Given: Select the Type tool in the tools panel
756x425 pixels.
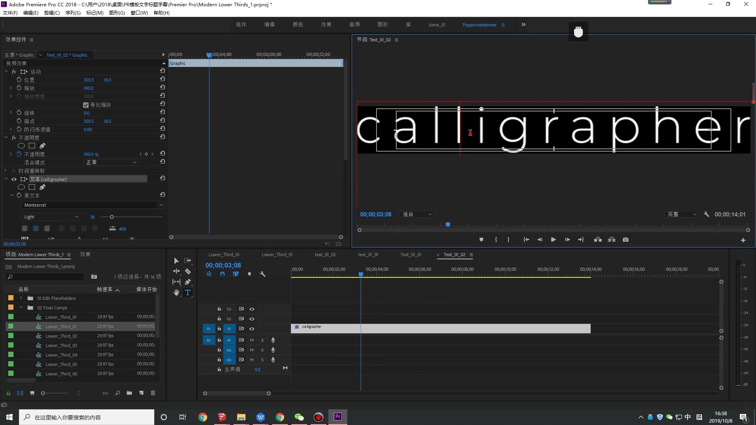Looking at the screenshot, I should pyautogui.click(x=188, y=292).
